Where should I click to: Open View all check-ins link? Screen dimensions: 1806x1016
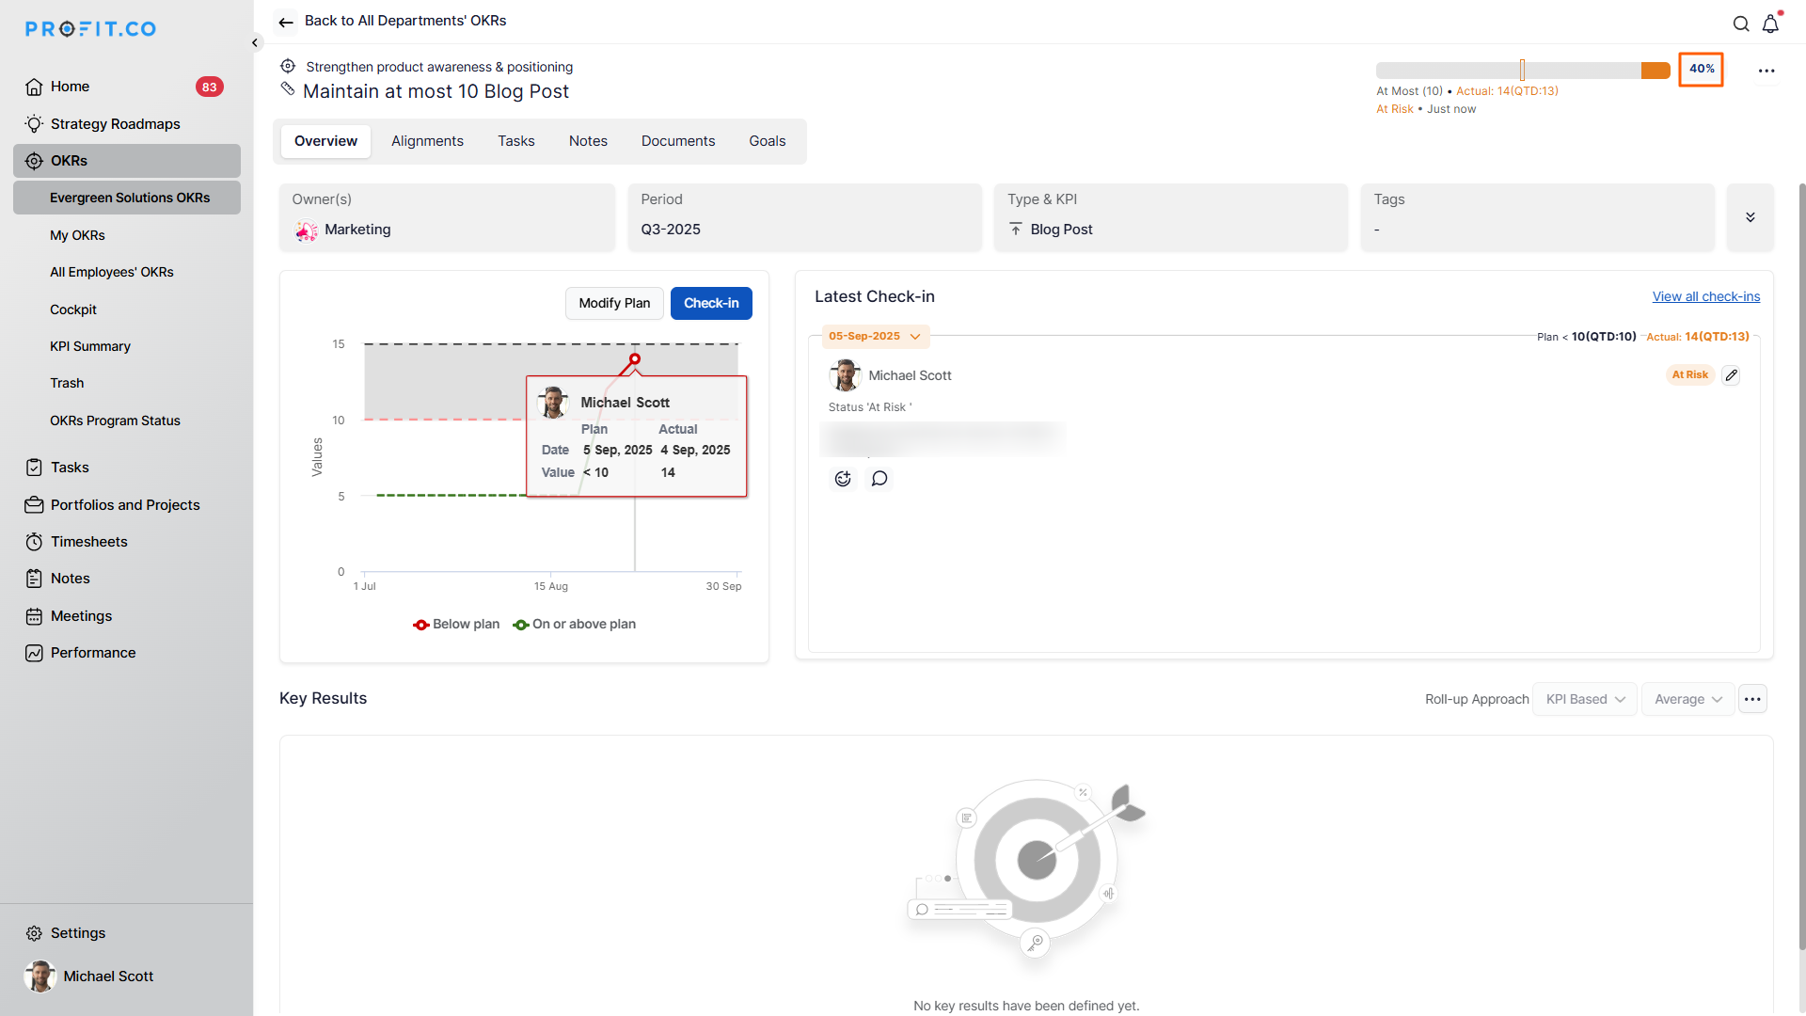(1705, 296)
